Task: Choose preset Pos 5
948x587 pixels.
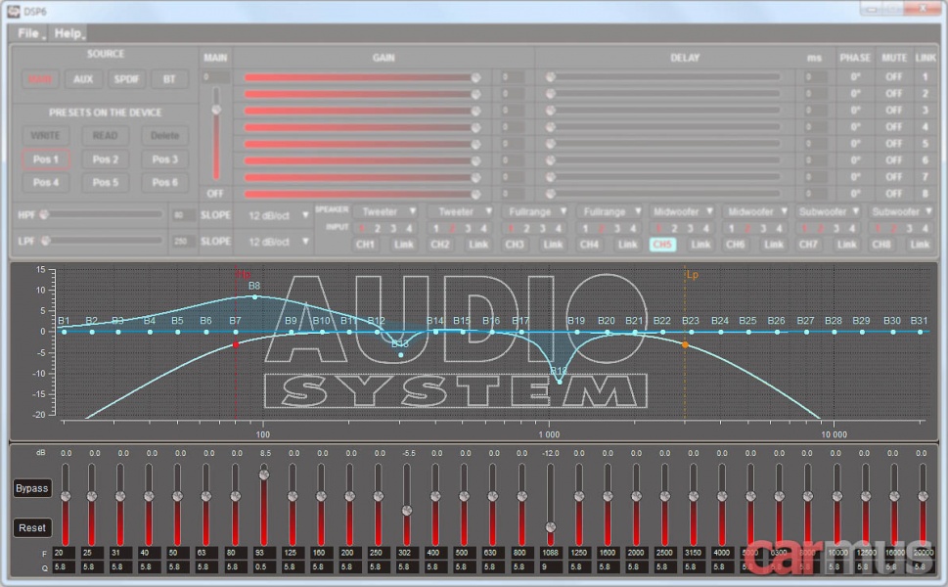Action: (x=106, y=183)
